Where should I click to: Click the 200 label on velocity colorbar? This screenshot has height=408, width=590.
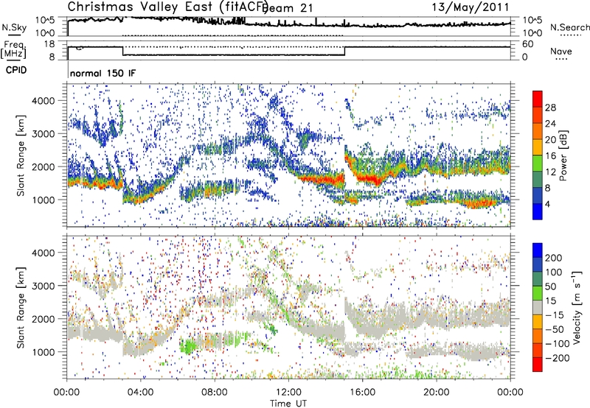point(554,258)
